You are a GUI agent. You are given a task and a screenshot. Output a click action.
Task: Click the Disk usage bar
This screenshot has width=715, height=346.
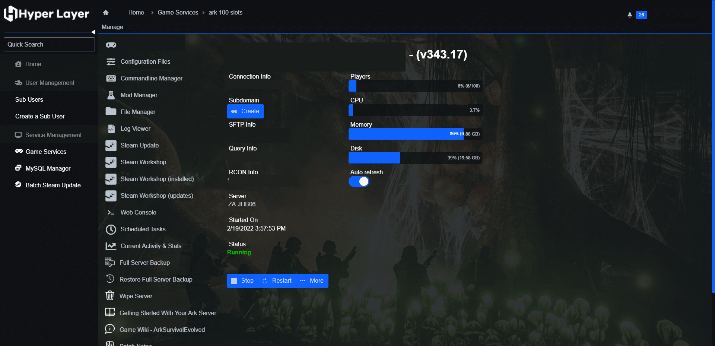[415, 158]
